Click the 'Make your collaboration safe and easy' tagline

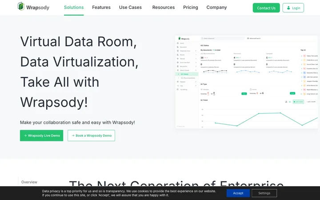pyautogui.click(x=77, y=123)
